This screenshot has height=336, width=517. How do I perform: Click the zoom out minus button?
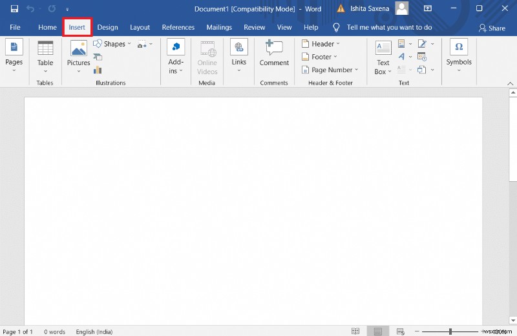[x=417, y=331]
